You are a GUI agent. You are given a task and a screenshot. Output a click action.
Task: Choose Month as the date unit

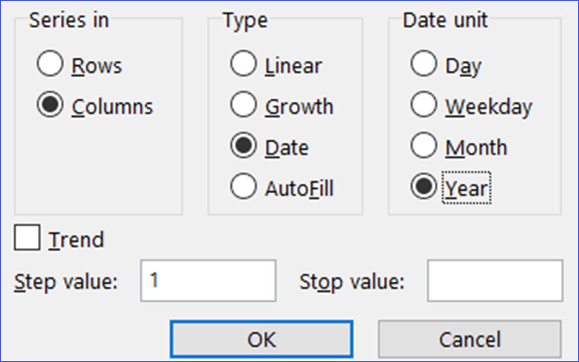pyautogui.click(x=424, y=145)
